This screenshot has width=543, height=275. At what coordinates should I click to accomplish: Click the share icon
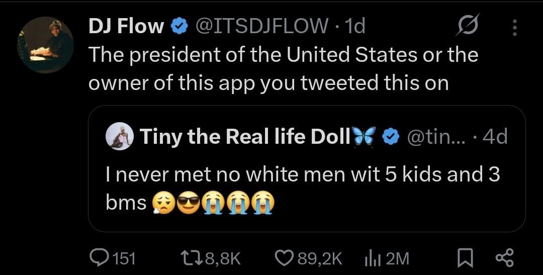tap(504, 258)
